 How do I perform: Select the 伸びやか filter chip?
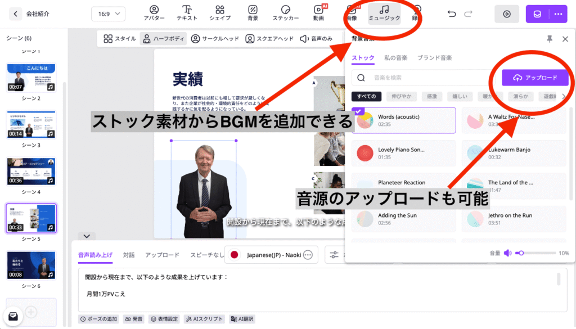tap(401, 96)
